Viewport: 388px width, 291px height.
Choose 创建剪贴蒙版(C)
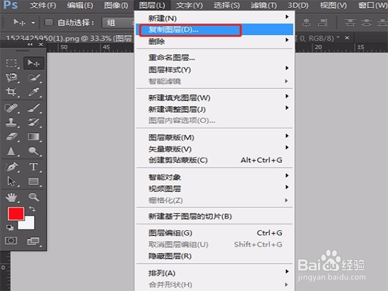pos(214,160)
